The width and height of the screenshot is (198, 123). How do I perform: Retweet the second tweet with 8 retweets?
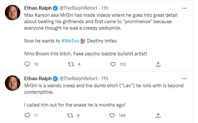pos(70,116)
